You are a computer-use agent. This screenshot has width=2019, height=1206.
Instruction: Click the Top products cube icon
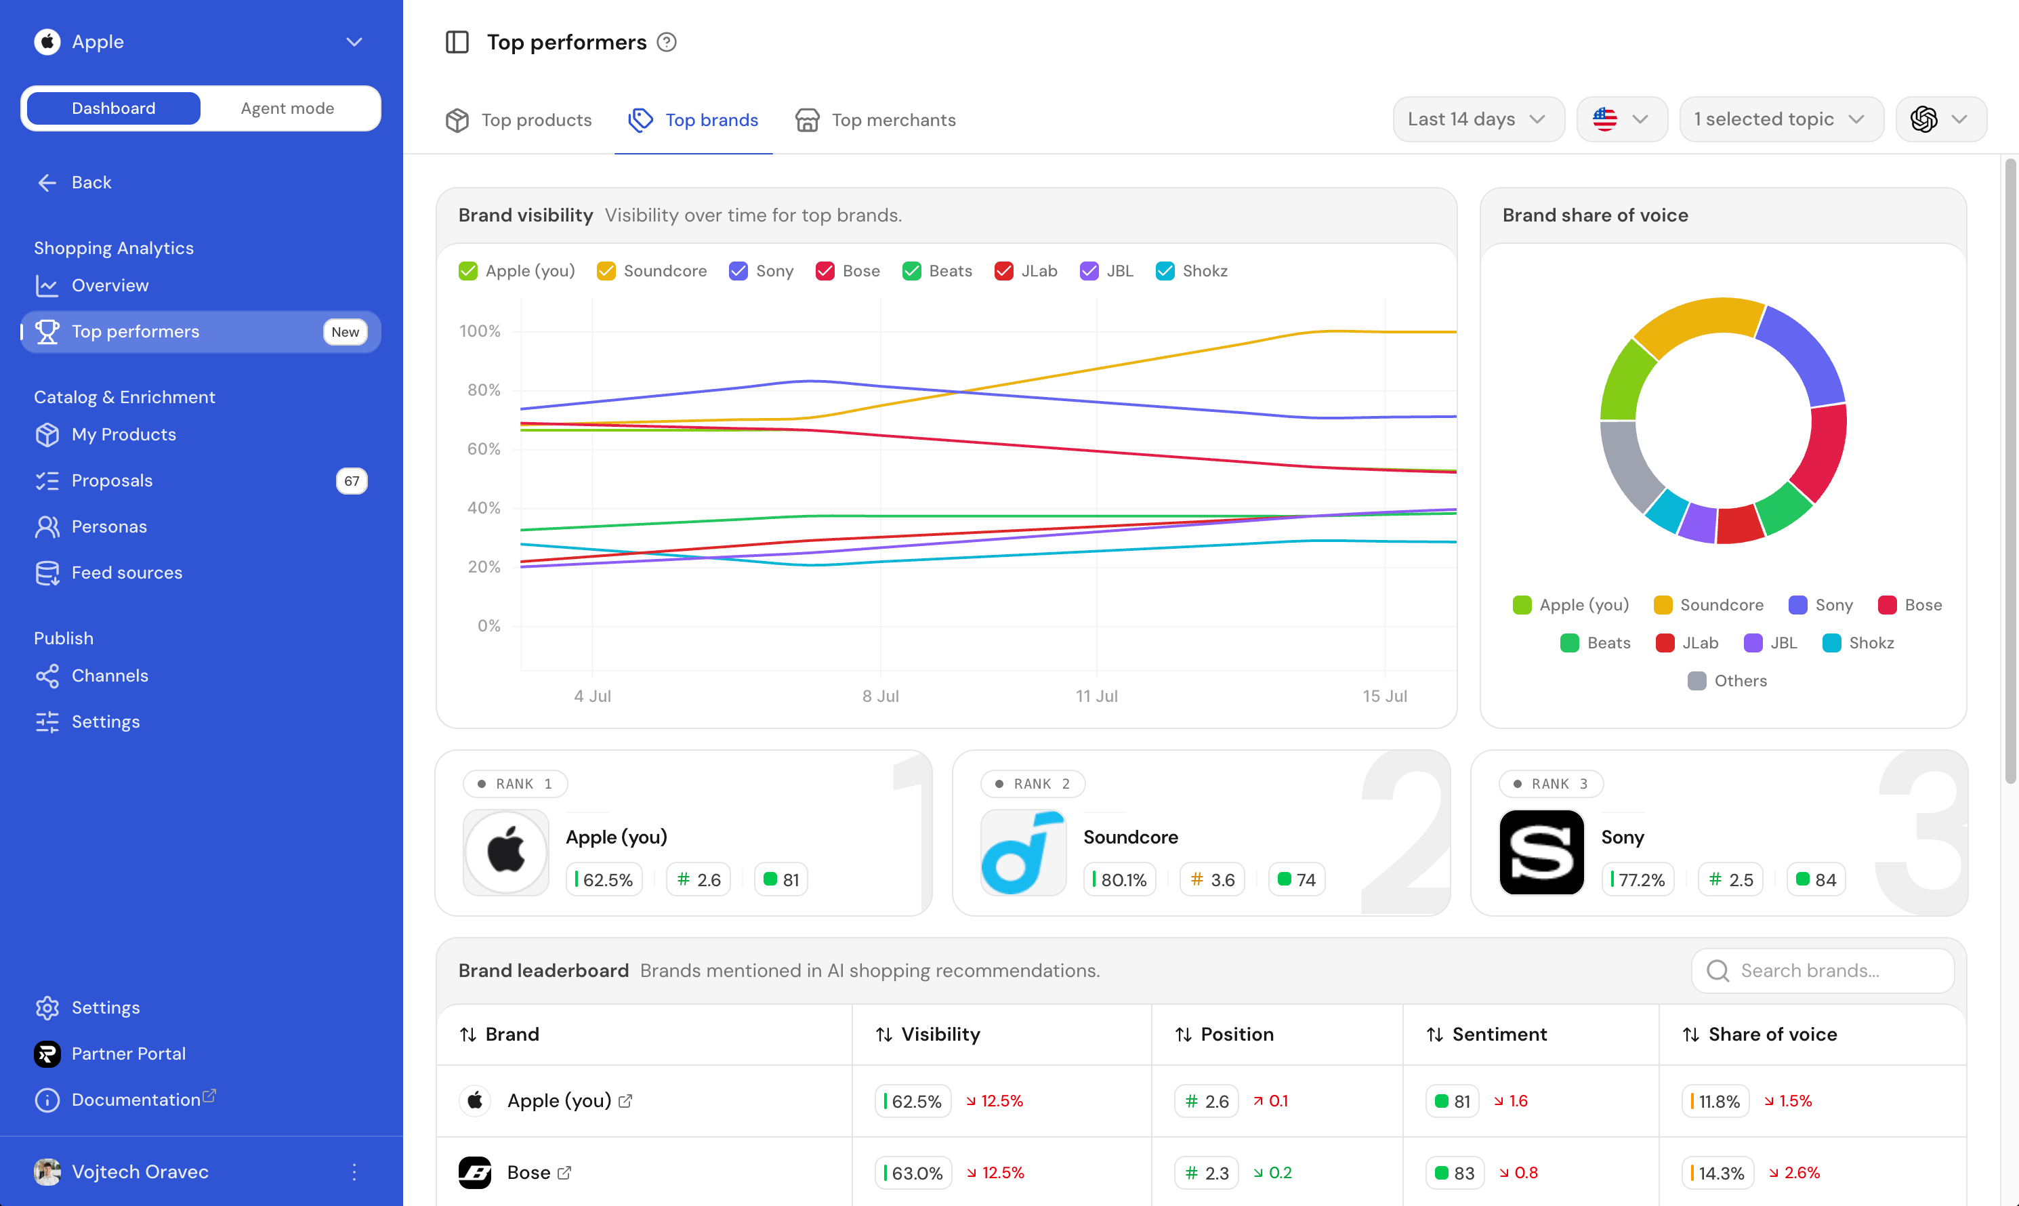[x=457, y=121]
